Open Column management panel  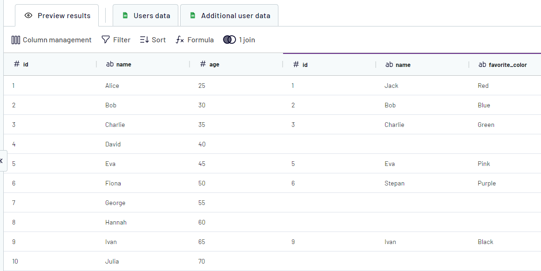[x=51, y=40]
